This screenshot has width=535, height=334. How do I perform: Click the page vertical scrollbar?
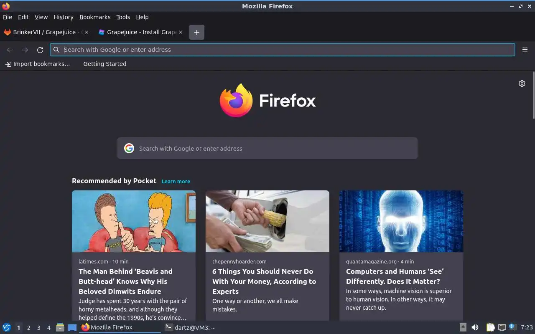[533, 95]
